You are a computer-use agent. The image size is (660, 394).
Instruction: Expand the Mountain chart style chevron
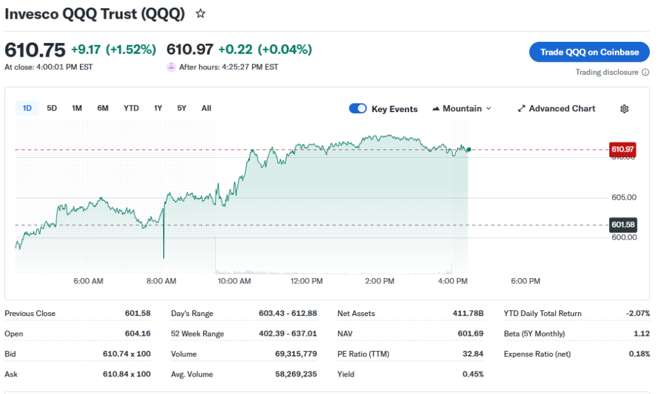489,109
